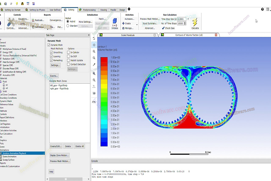This screenshot has height=181, width=271.
Task: Click the Create activity plus icon
Action: point(123,23)
